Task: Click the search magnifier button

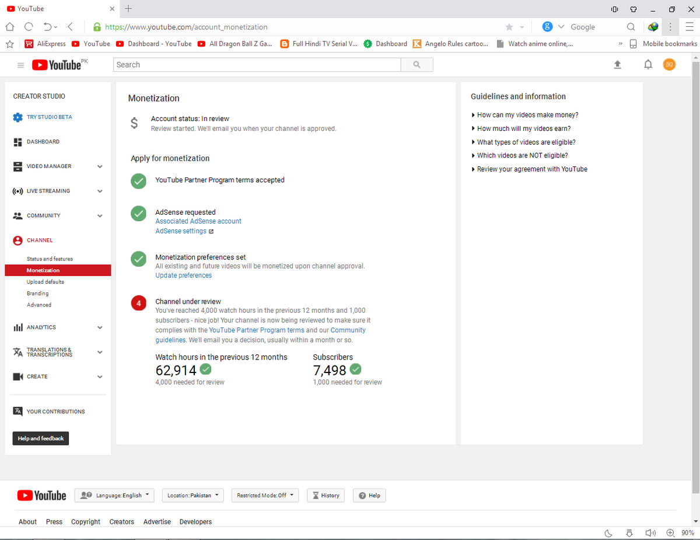Action: (416, 65)
